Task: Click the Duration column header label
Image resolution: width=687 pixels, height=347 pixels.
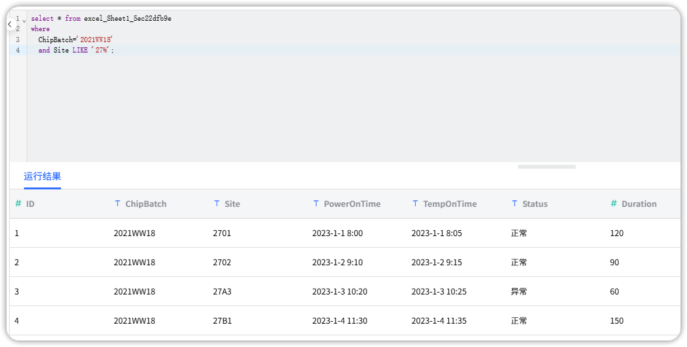Action: (639, 204)
